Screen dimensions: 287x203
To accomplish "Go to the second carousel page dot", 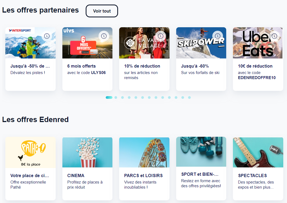I will [x=116, y=97].
